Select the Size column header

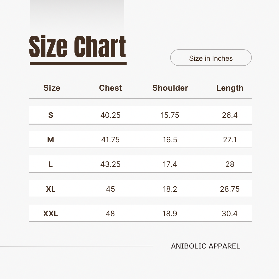(x=52, y=88)
